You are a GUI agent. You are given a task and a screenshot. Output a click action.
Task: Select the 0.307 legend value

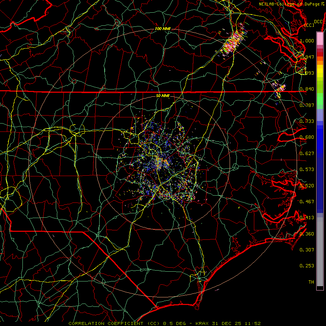tap(307, 250)
